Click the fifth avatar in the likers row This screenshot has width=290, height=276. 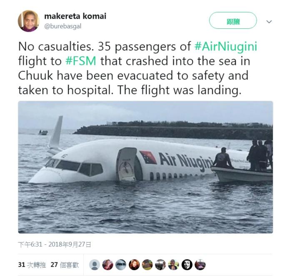point(147,265)
